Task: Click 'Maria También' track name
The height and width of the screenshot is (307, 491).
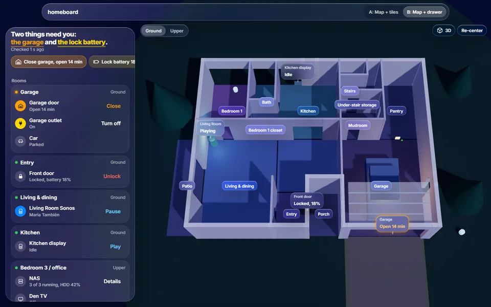Action: coord(44,214)
